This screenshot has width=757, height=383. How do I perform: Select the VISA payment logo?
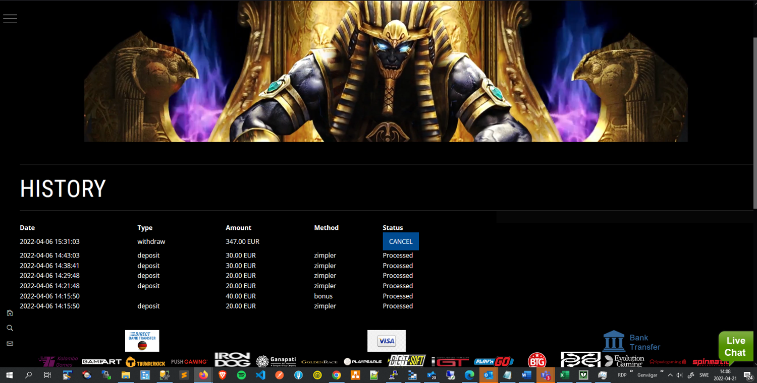(386, 341)
